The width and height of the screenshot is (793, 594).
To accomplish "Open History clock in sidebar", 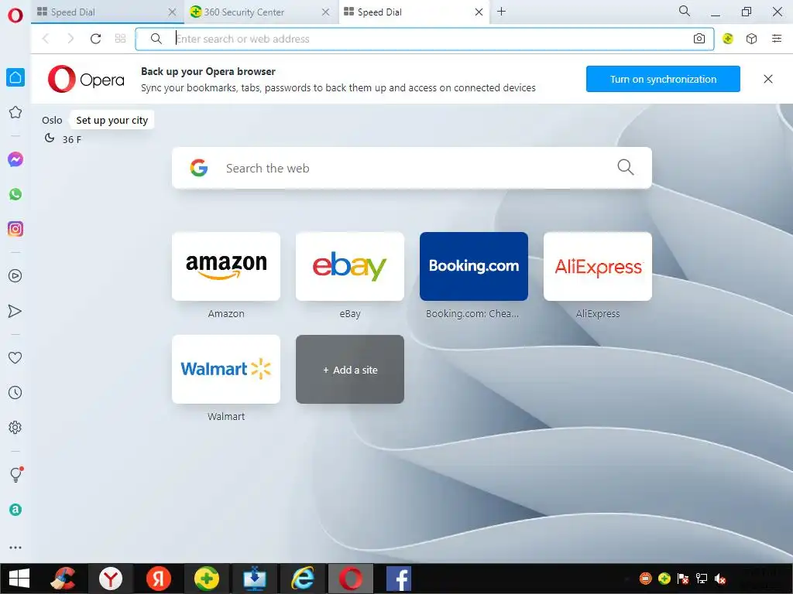I will 15,392.
